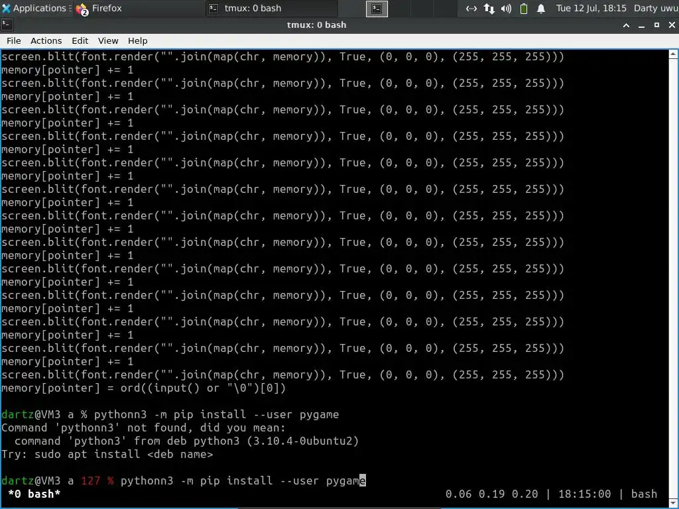Open the Darty uwu user menu
The height and width of the screenshot is (509, 679).
tap(656, 8)
